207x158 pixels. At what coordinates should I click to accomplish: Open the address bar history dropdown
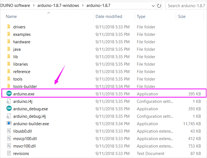153,6
